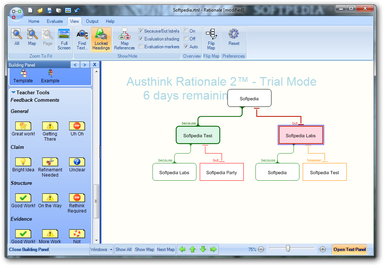The image size is (384, 266).
Task: Pick the Unclear question-mark card
Action: (77, 162)
